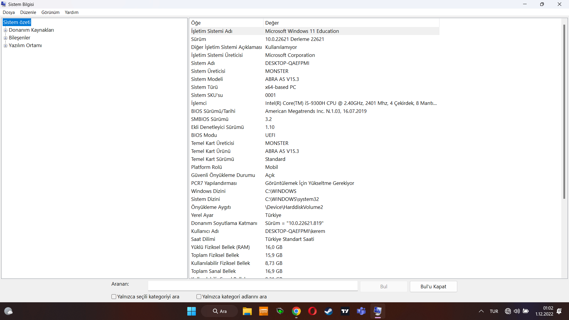Click DESKTOP-QAEFPMI system name value

click(x=287, y=63)
